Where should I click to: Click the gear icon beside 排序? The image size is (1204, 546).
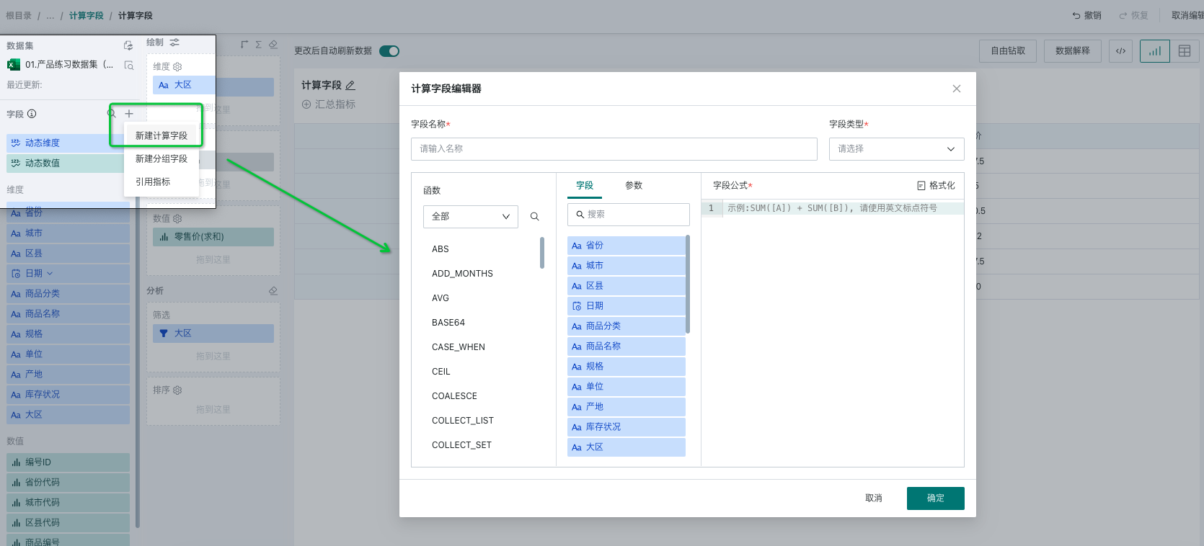click(x=177, y=390)
